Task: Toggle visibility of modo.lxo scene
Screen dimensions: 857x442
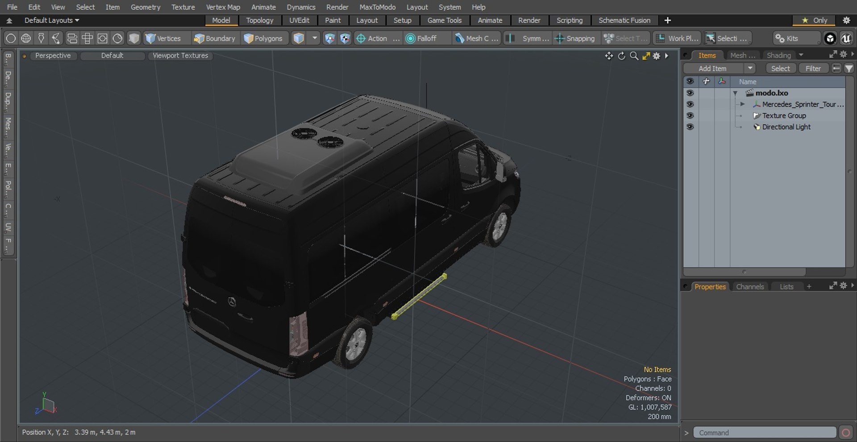Action: [x=690, y=93]
